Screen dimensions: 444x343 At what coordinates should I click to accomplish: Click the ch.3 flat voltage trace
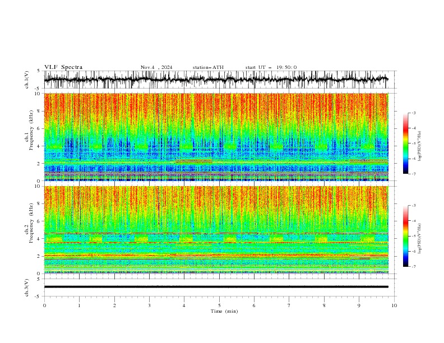click(x=216, y=287)
